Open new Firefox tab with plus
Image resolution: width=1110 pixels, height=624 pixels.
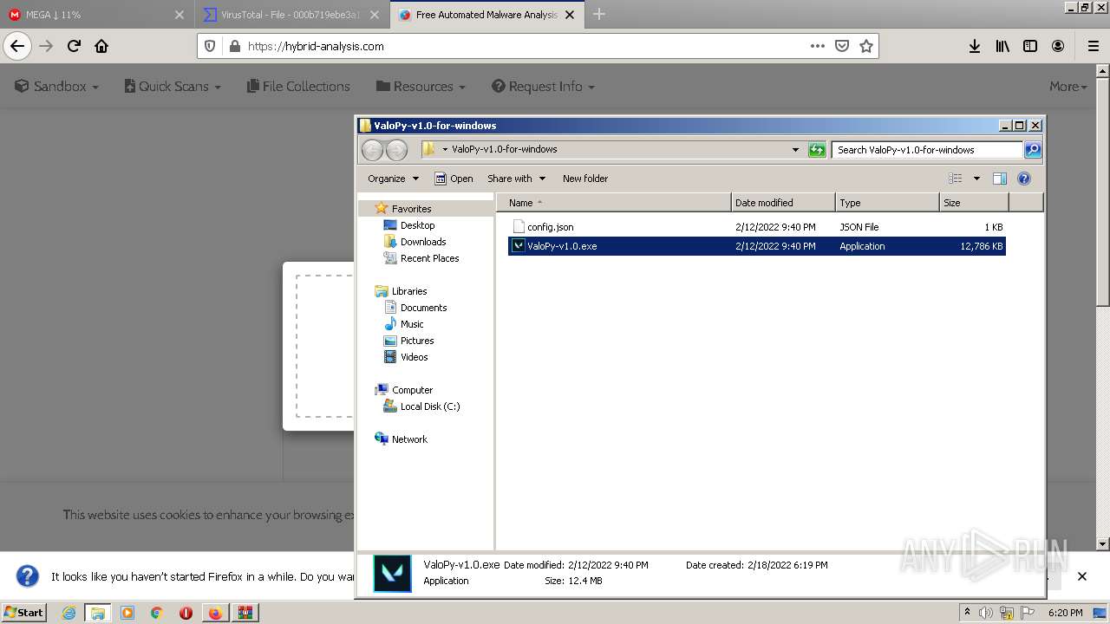tap(599, 15)
